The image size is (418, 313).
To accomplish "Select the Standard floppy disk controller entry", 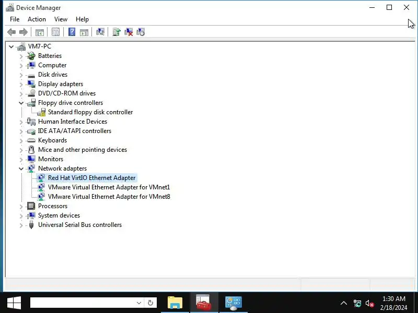I will coord(90,112).
